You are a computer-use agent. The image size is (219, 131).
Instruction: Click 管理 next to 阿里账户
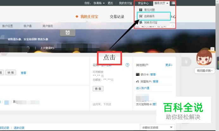pos(155,81)
